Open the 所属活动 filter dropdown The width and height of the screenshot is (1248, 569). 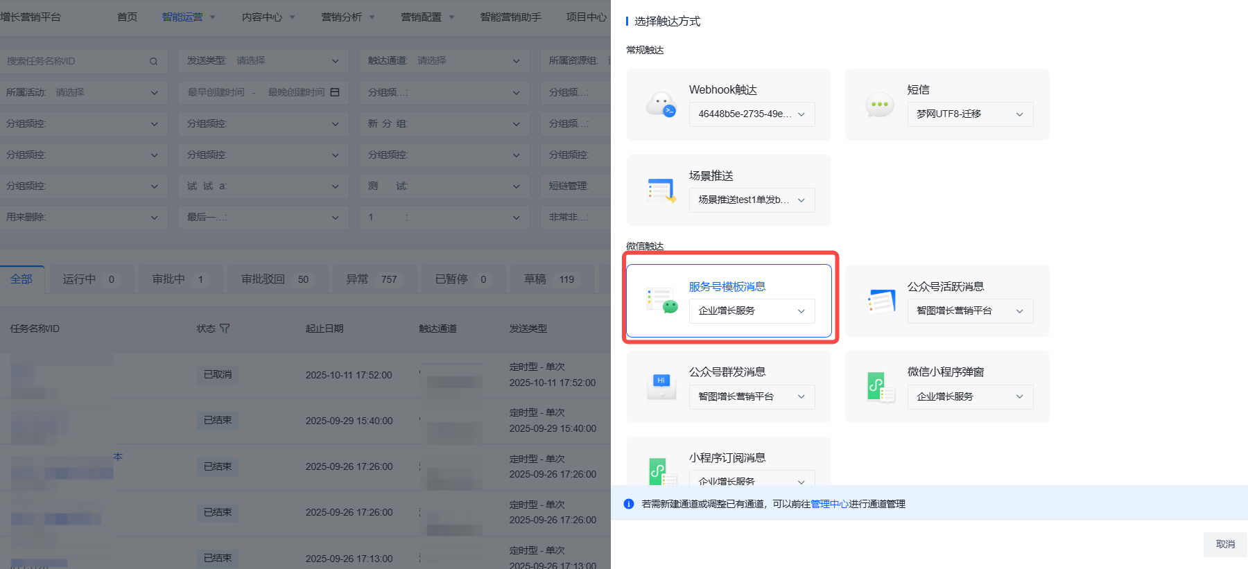click(x=83, y=92)
